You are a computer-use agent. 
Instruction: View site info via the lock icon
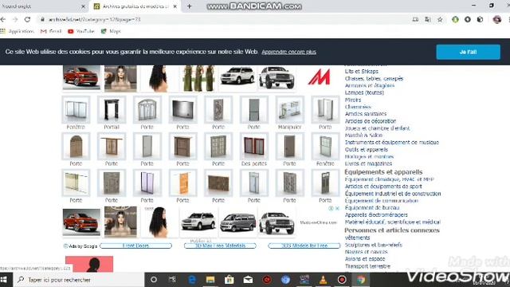point(42,19)
